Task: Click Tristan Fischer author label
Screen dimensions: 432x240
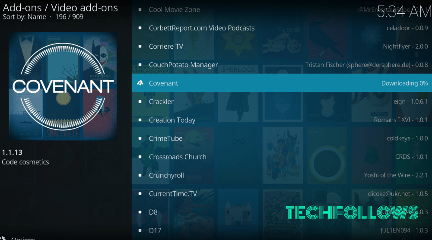Action: pyautogui.click(x=366, y=65)
